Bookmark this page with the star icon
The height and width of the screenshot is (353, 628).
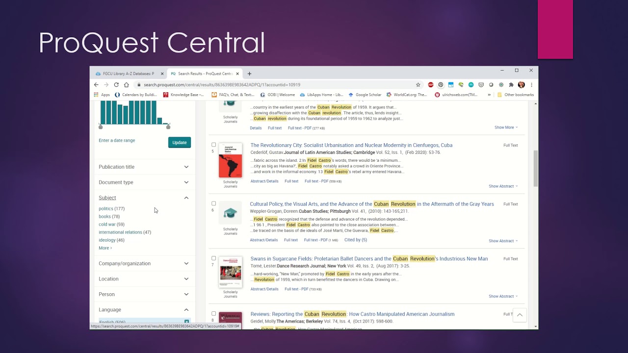418,84
